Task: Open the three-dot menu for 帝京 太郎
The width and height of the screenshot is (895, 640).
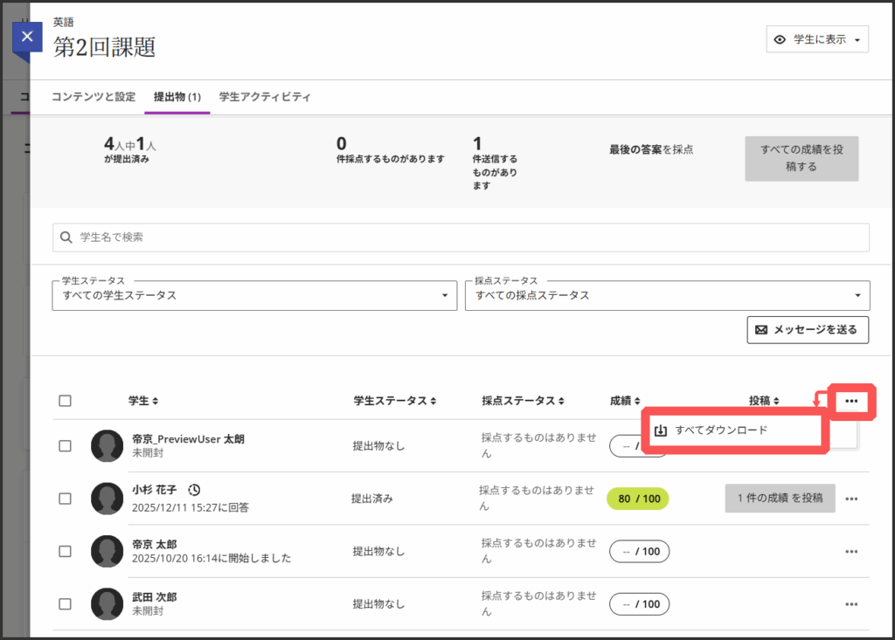Action: coord(851,551)
